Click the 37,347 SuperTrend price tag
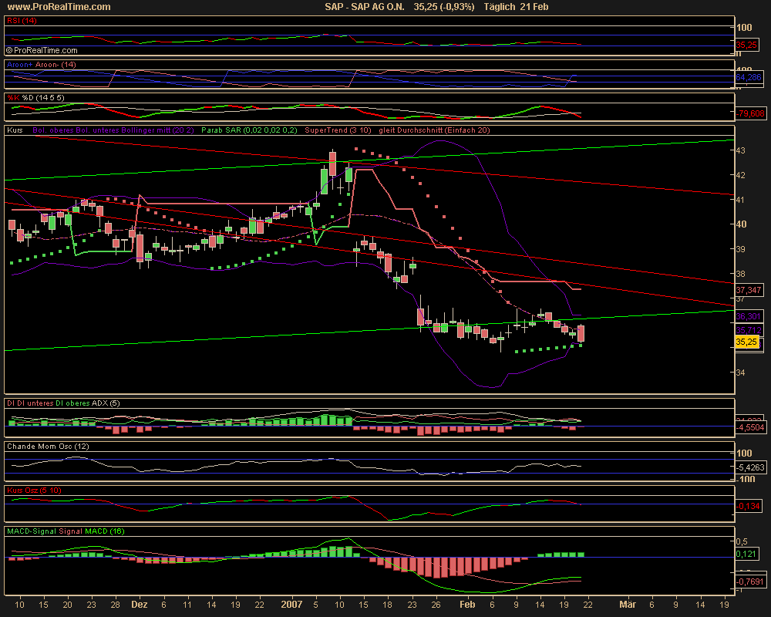 [x=748, y=290]
